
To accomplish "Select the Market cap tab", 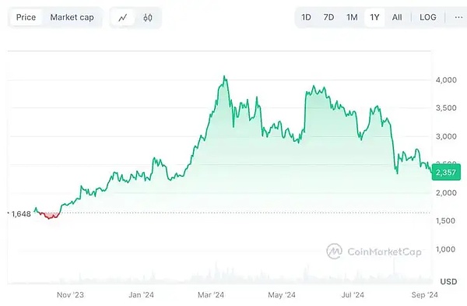I will tap(72, 17).
